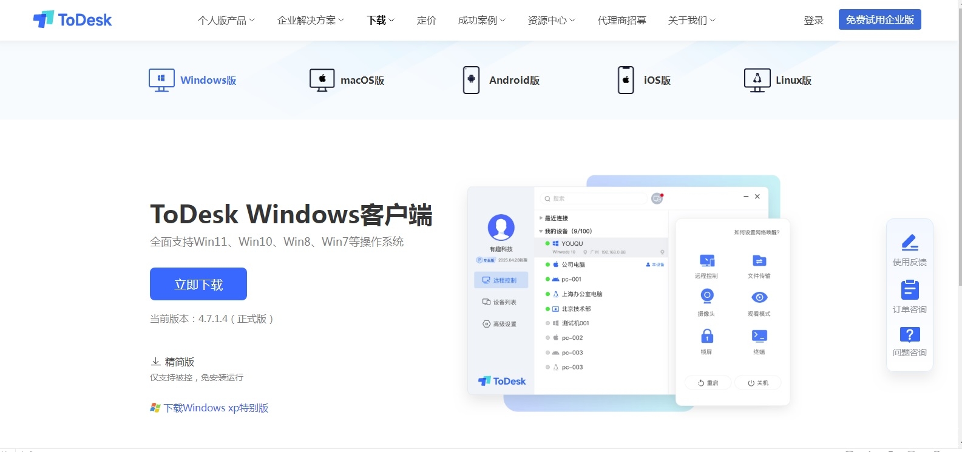Expand the 成功案例 menu
This screenshot has height=452, width=962.
482,21
